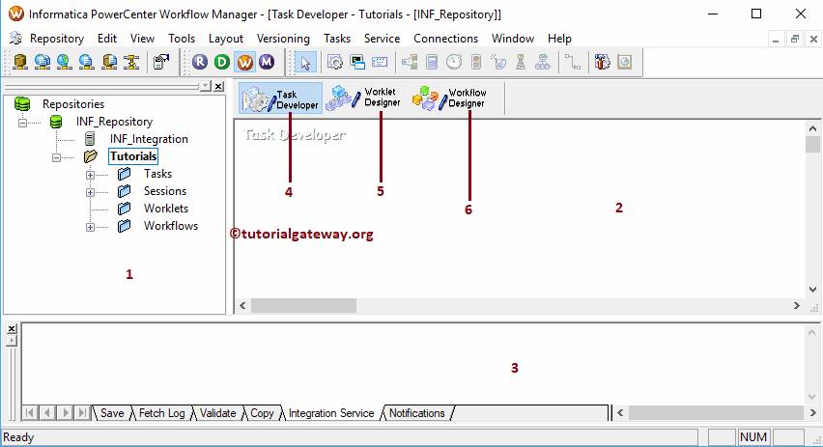This screenshot has height=447, width=823.
Task: Click the timer task clock icon
Action: (x=454, y=62)
